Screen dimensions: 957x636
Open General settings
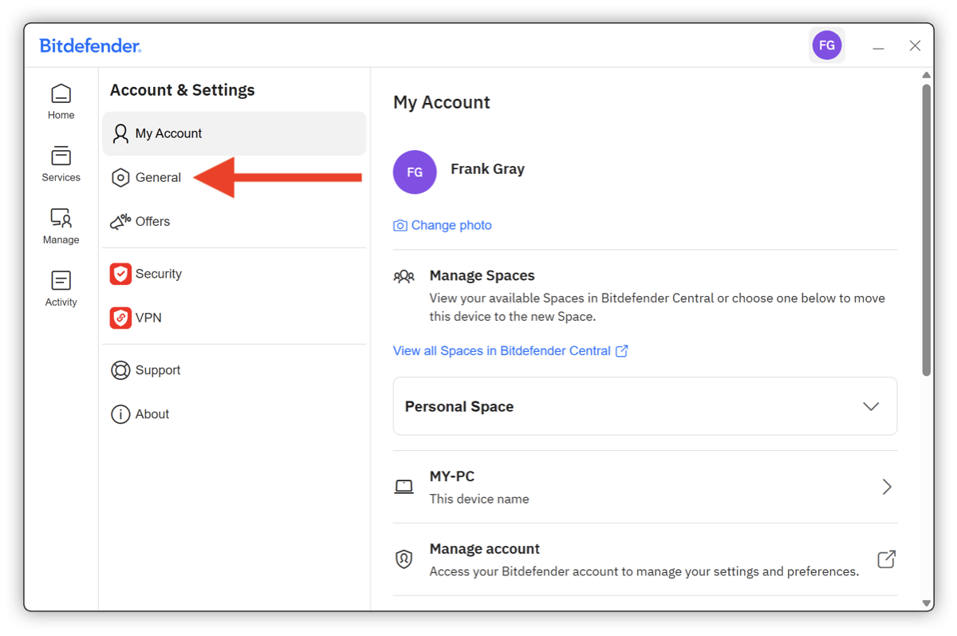(x=234, y=177)
